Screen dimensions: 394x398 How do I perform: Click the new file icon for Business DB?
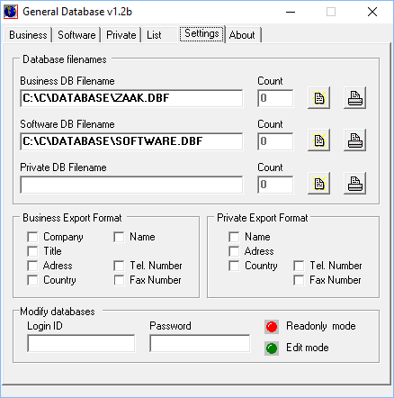coord(319,98)
